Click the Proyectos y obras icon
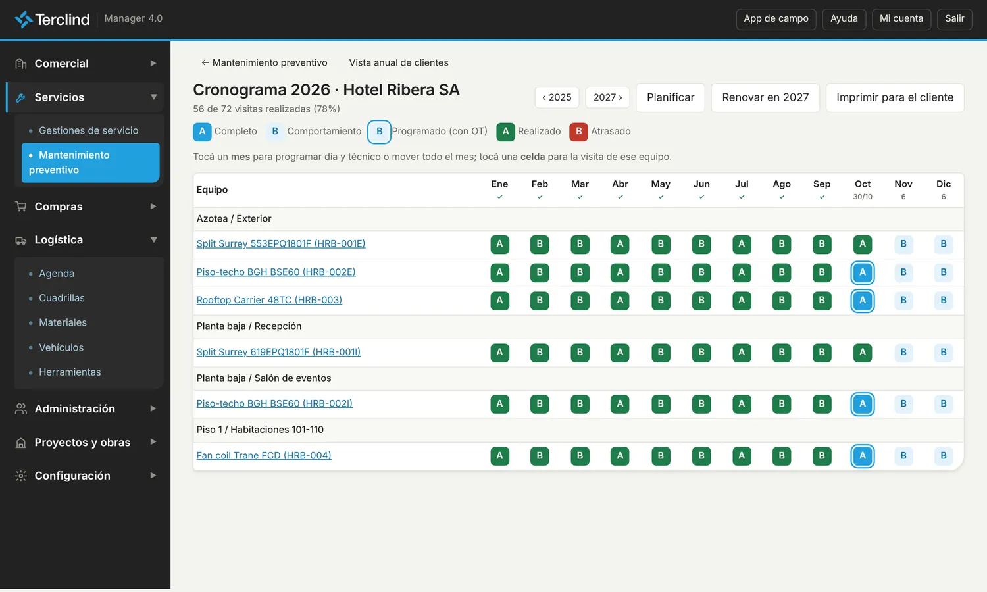Image resolution: width=987 pixels, height=592 pixels. 21,443
